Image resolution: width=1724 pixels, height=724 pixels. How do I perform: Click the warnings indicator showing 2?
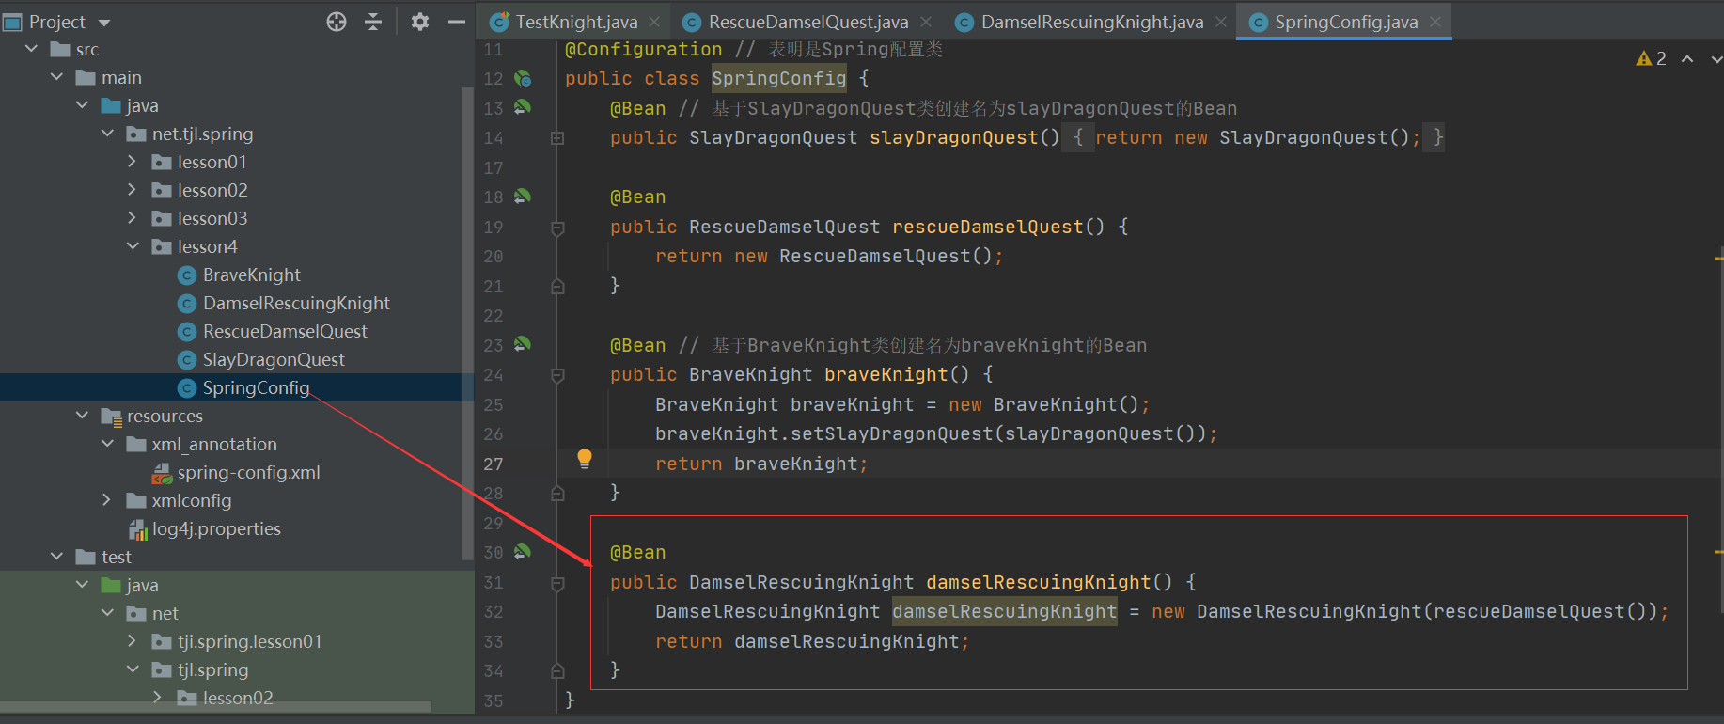(1652, 58)
